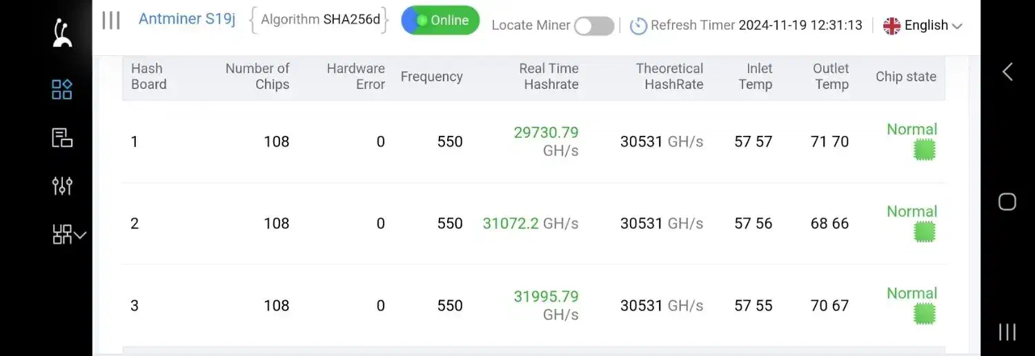This screenshot has height=356, width=1035.
Task: Click the Antminer logo icon in sidebar
Action: point(62,33)
